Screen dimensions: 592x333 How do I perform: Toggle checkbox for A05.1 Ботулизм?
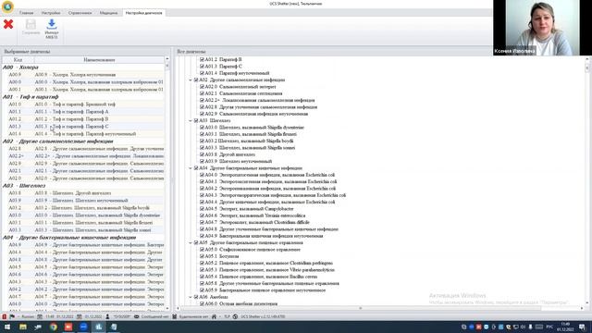pyautogui.click(x=202, y=256)
